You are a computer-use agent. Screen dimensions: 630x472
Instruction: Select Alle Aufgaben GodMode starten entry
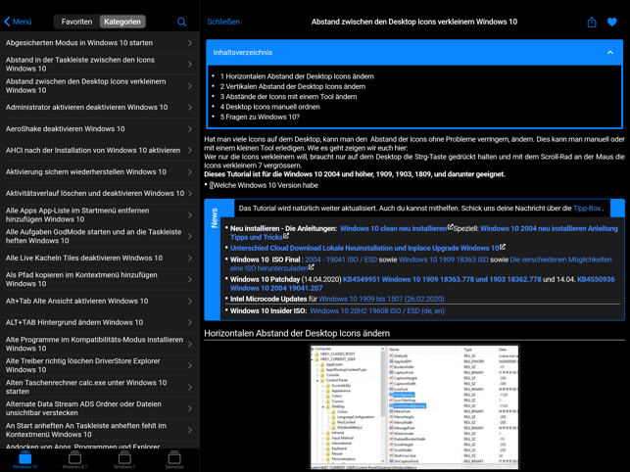100,236
